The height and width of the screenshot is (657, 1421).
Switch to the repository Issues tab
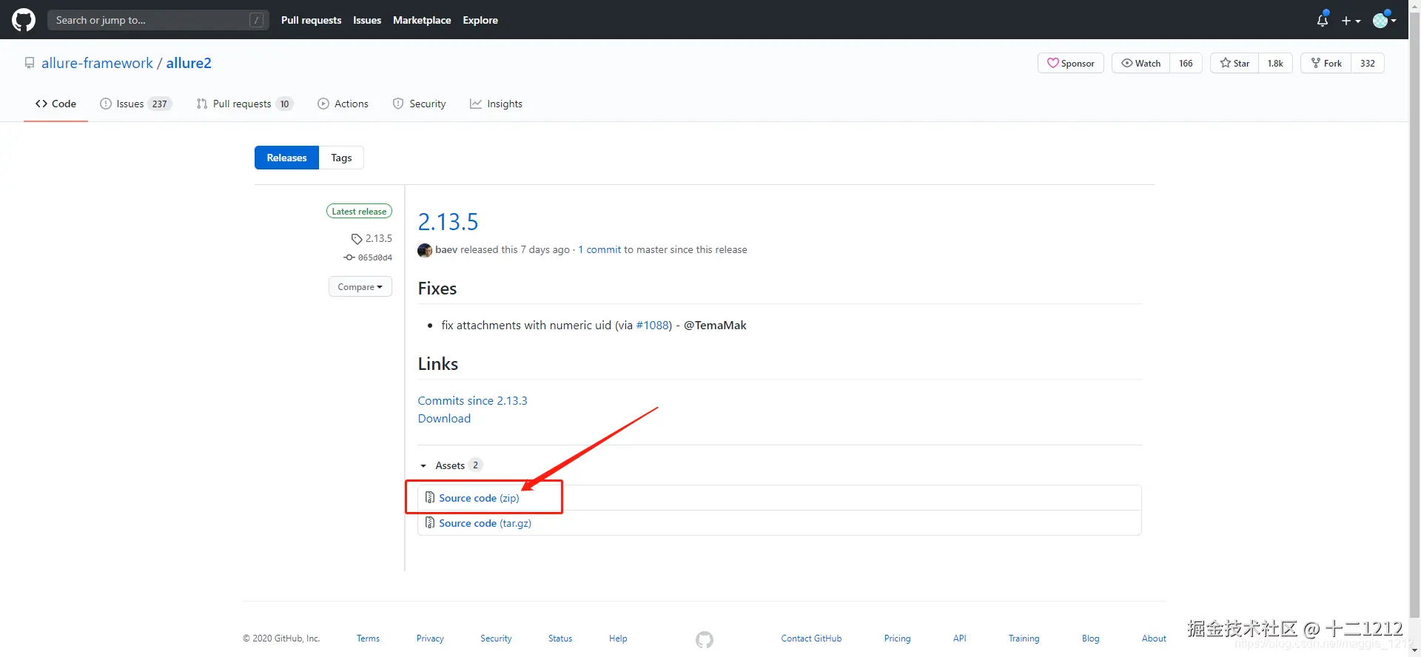pyautogui.click(x=136, y=104)
